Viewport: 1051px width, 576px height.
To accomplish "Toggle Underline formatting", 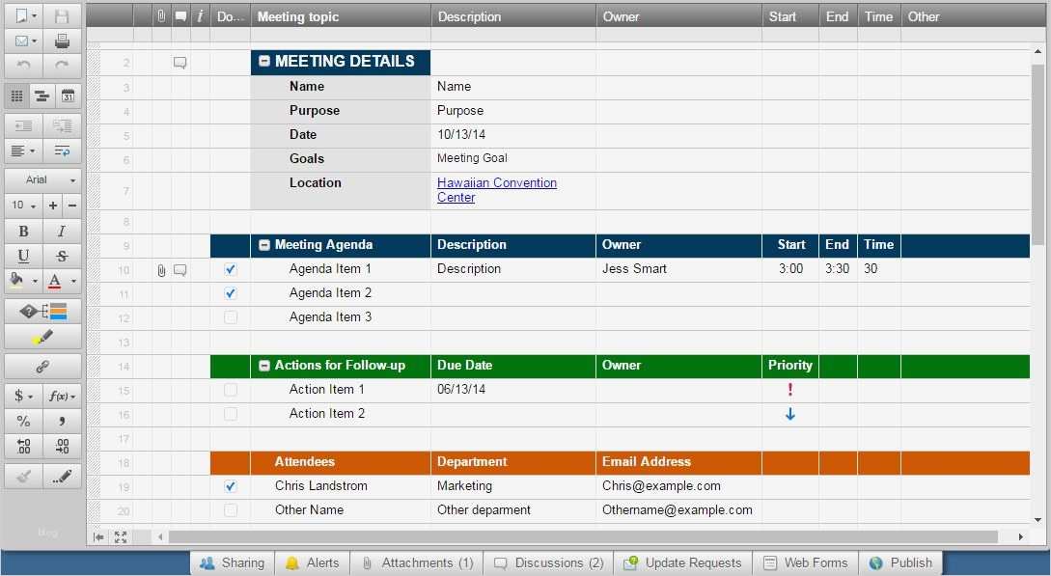I will click(x=23, y=256).
